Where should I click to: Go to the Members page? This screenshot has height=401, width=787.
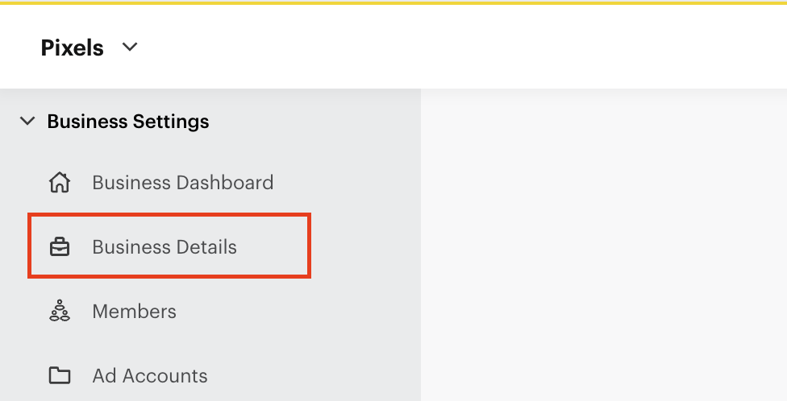pyautogui.click(x=134, y=312)
